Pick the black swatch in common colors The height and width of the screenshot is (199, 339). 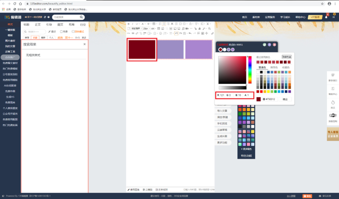(x=261, y=72)
